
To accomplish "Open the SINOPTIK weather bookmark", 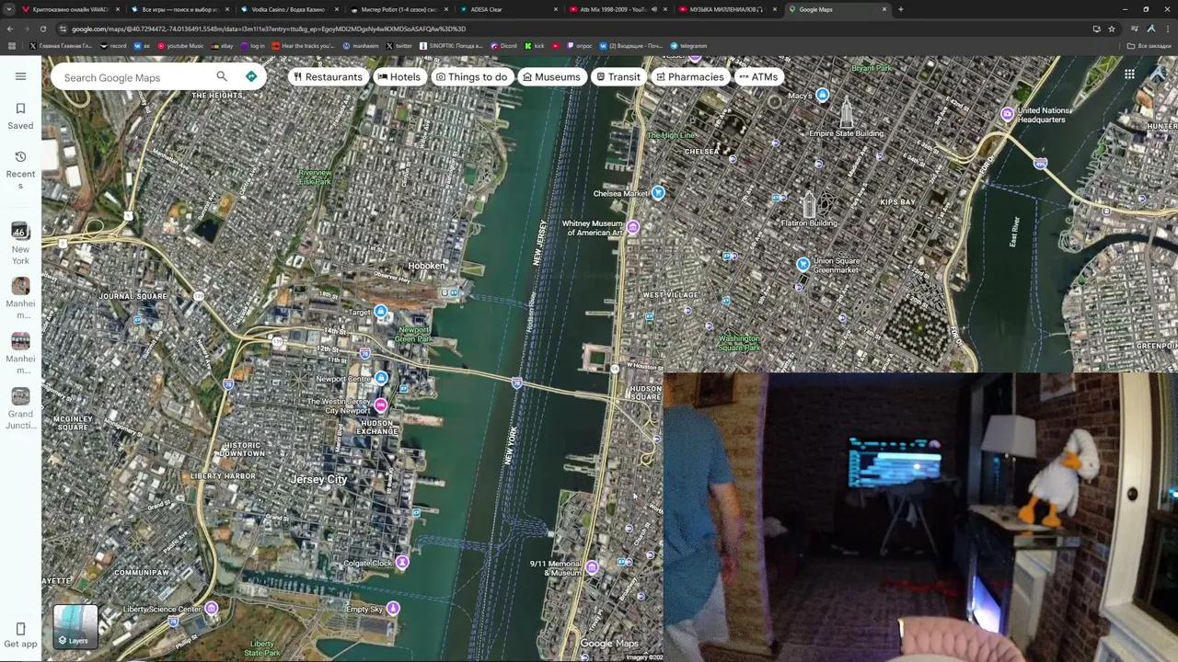I will 451,46.
